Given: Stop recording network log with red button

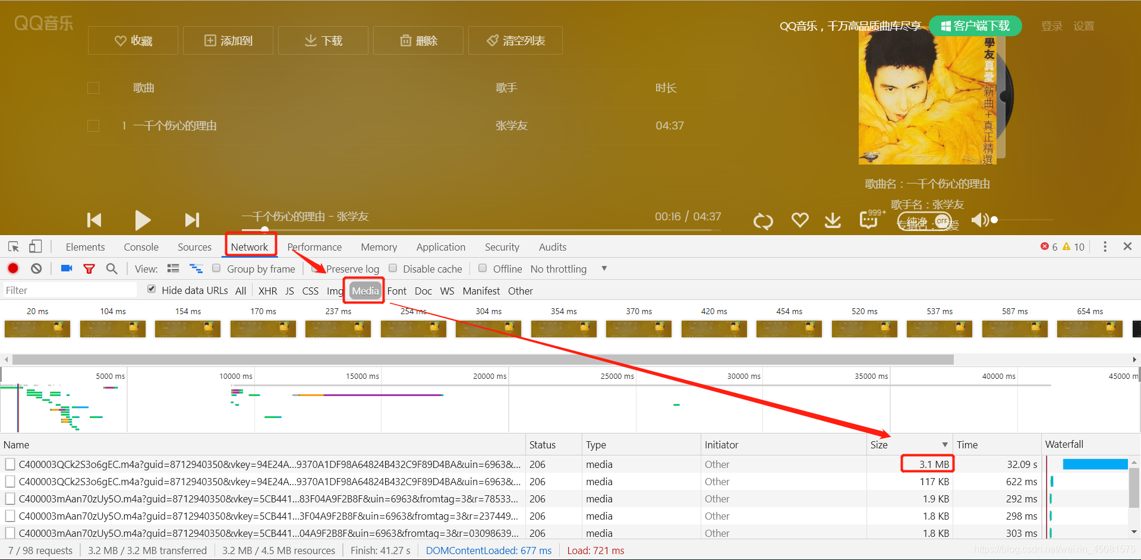Looking at the screenshot, I should pyautogui.click(x=13, y=268).
